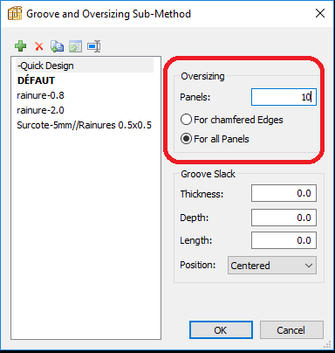Click the OK button
335x353 pixels.
(221, 330)
